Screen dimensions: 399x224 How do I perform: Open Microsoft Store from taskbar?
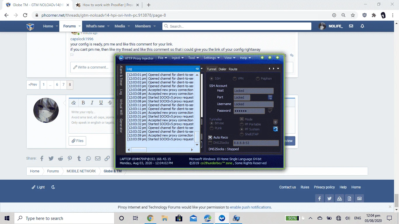[179, 218]
